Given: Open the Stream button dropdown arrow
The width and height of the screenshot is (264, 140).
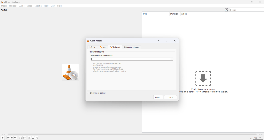Looking at the screenshot, I should pos(162,97).
